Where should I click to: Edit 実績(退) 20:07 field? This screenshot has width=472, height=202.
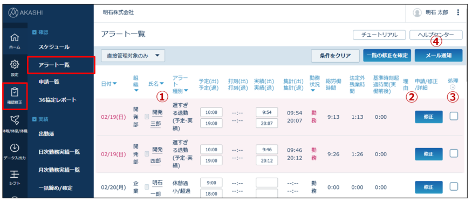point(266,123)
